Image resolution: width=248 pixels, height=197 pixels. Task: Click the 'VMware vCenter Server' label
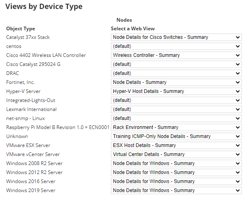point(33,154)
